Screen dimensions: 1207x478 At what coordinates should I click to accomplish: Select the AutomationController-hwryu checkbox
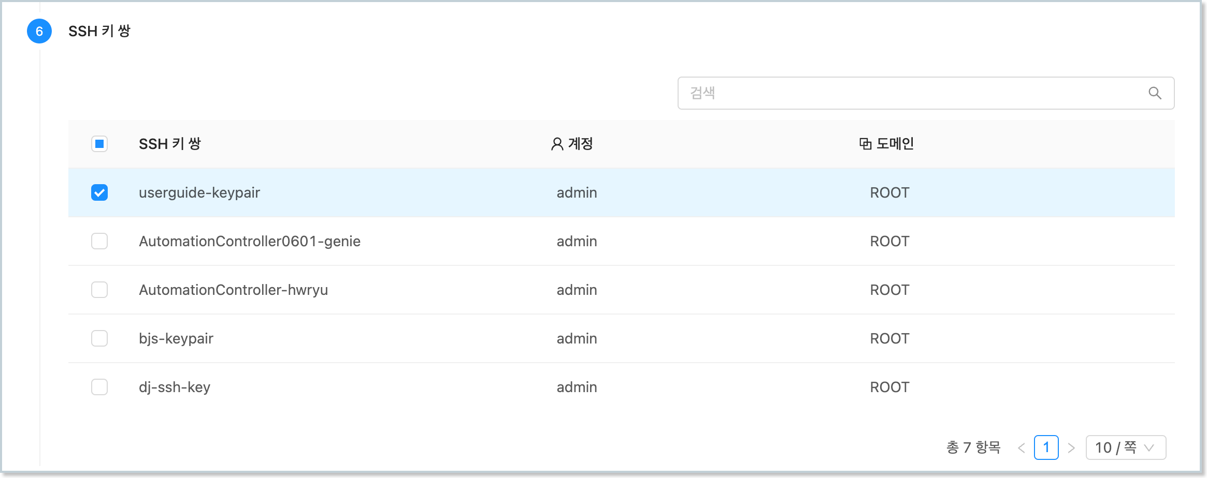pyautogui.click(x=99, y=290)
